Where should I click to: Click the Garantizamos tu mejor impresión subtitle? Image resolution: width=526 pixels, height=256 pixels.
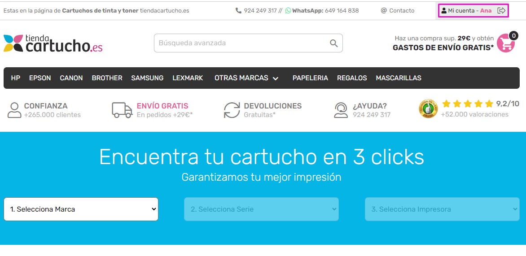click(x=261, y=177)
